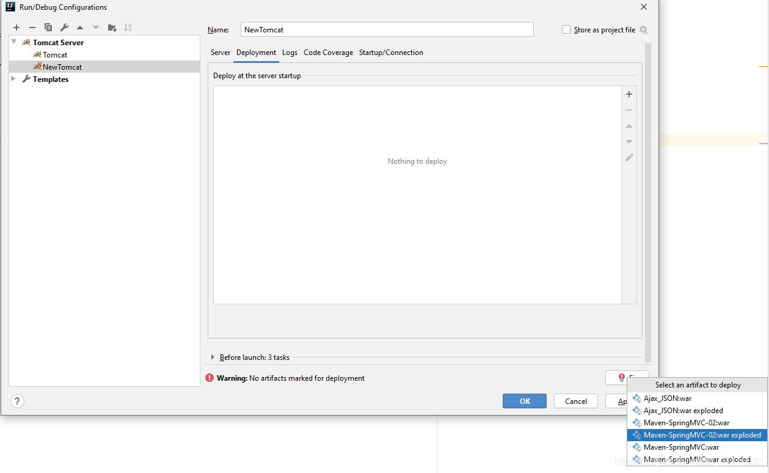Screen dimensions: 769x473
Task: Click the Help question mark icon
Action: click(x=17, y=401)
